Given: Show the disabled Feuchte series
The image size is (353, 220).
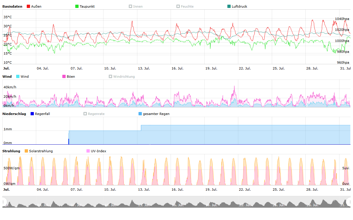Looking at the screenshot, I should (178, 6).
